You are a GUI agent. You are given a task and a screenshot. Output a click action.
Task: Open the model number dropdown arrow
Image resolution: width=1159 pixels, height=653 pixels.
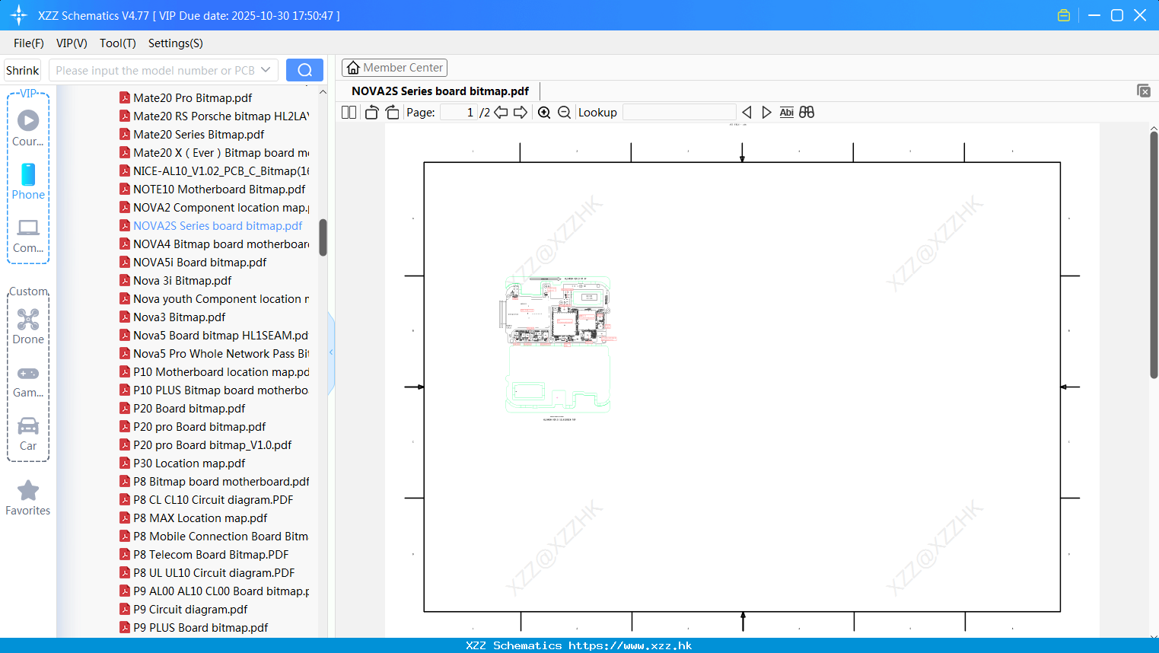(266, 70)
